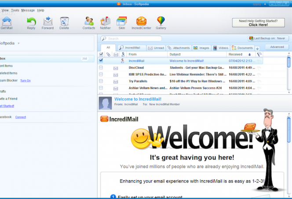The width and height of the screenshot is (292, 199).
Task: Uncheck the IncrediMail welcome message checkbox
Action: click(101, 60)
